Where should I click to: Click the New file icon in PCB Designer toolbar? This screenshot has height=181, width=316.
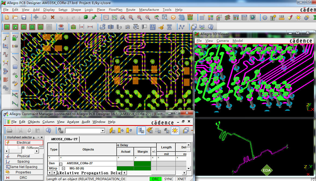click(7, 18)
